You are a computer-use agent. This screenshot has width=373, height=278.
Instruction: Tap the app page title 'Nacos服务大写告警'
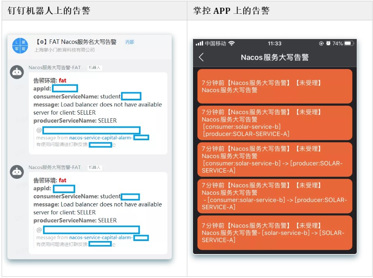(275, 57)
